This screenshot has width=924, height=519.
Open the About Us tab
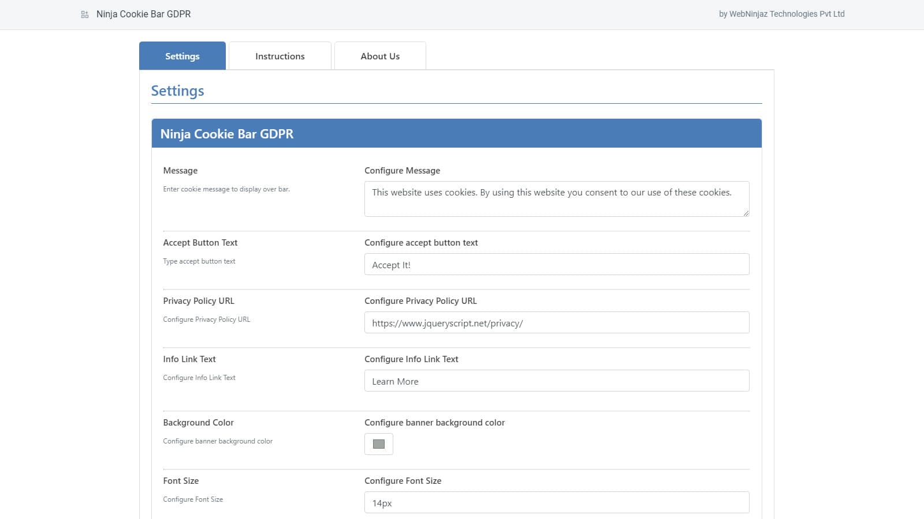(x=380, y=56)
